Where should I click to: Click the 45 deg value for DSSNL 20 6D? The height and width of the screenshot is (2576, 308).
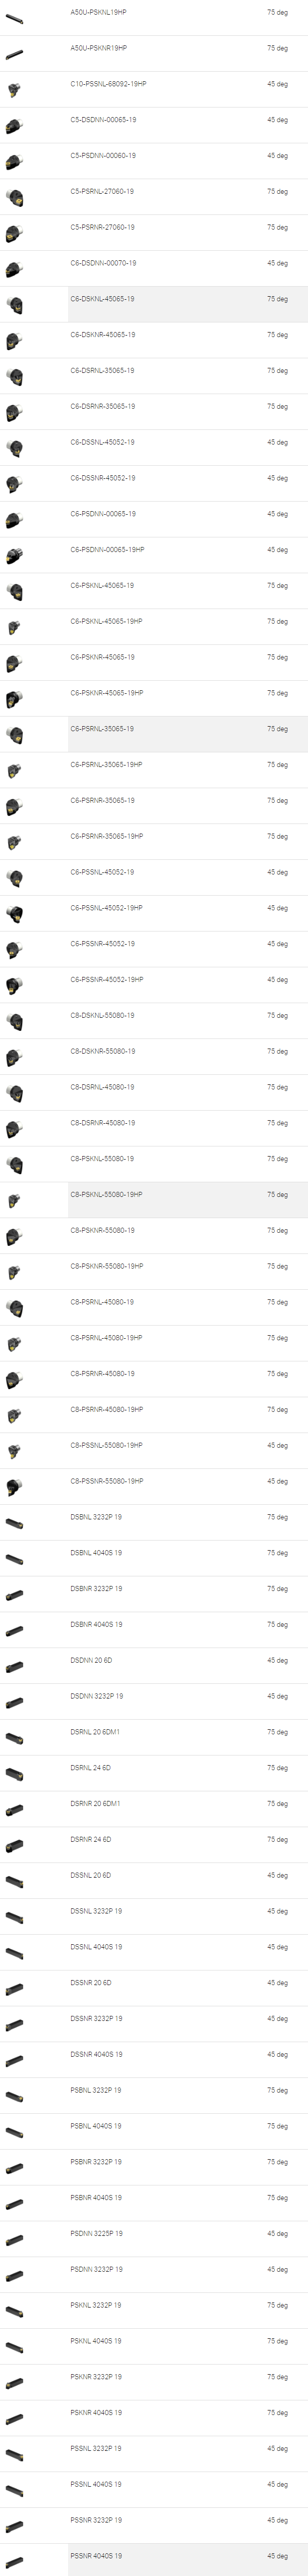click(277, 1876)
